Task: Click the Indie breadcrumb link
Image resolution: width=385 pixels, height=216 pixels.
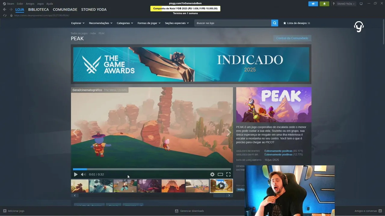Action: [93, 33]
